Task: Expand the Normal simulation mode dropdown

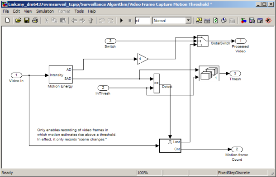Action: (x=188, y=21)
